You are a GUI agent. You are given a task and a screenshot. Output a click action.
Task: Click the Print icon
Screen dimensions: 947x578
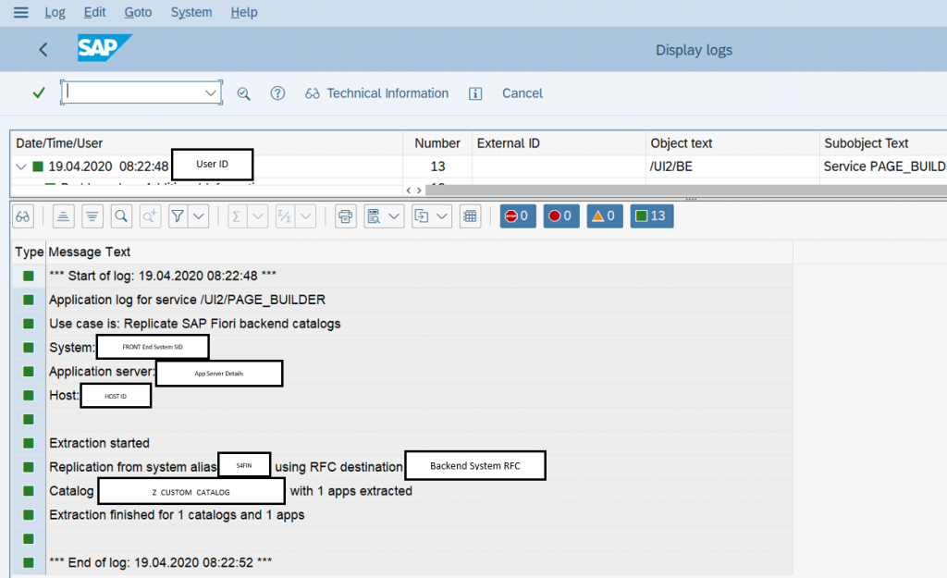pos(346,216)
